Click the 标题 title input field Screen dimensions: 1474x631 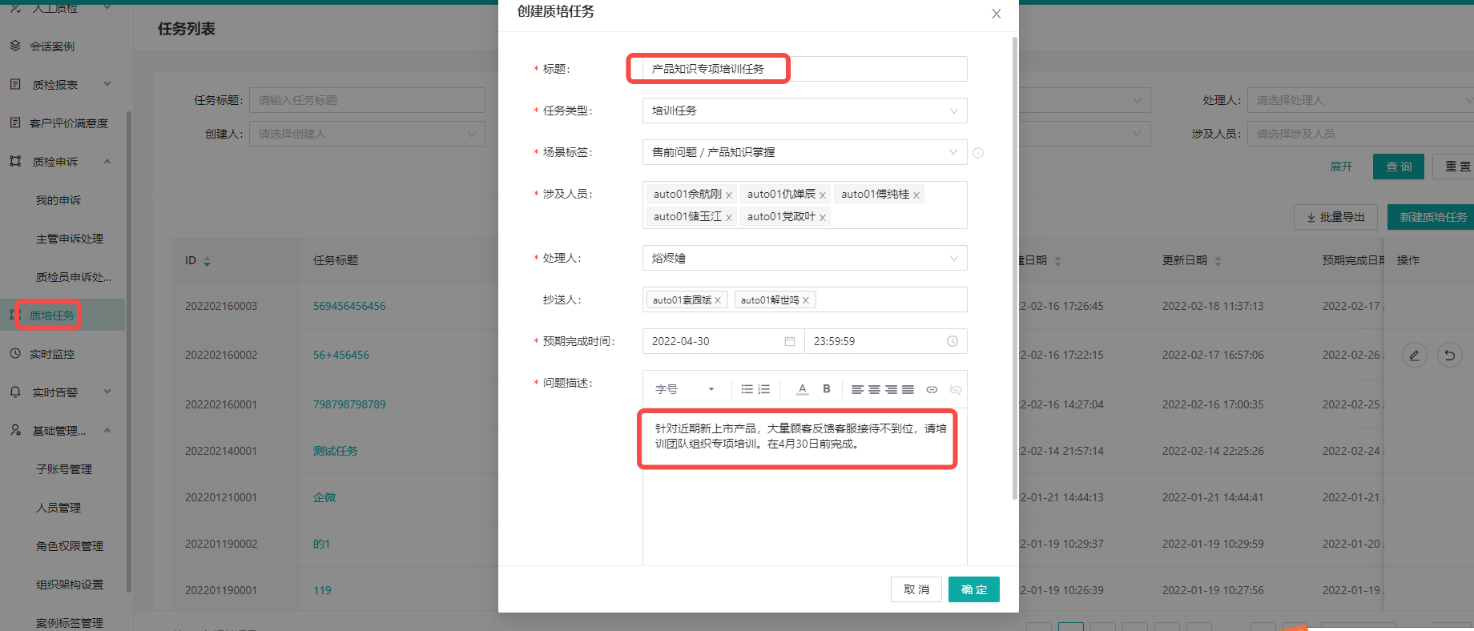point(804,69)
